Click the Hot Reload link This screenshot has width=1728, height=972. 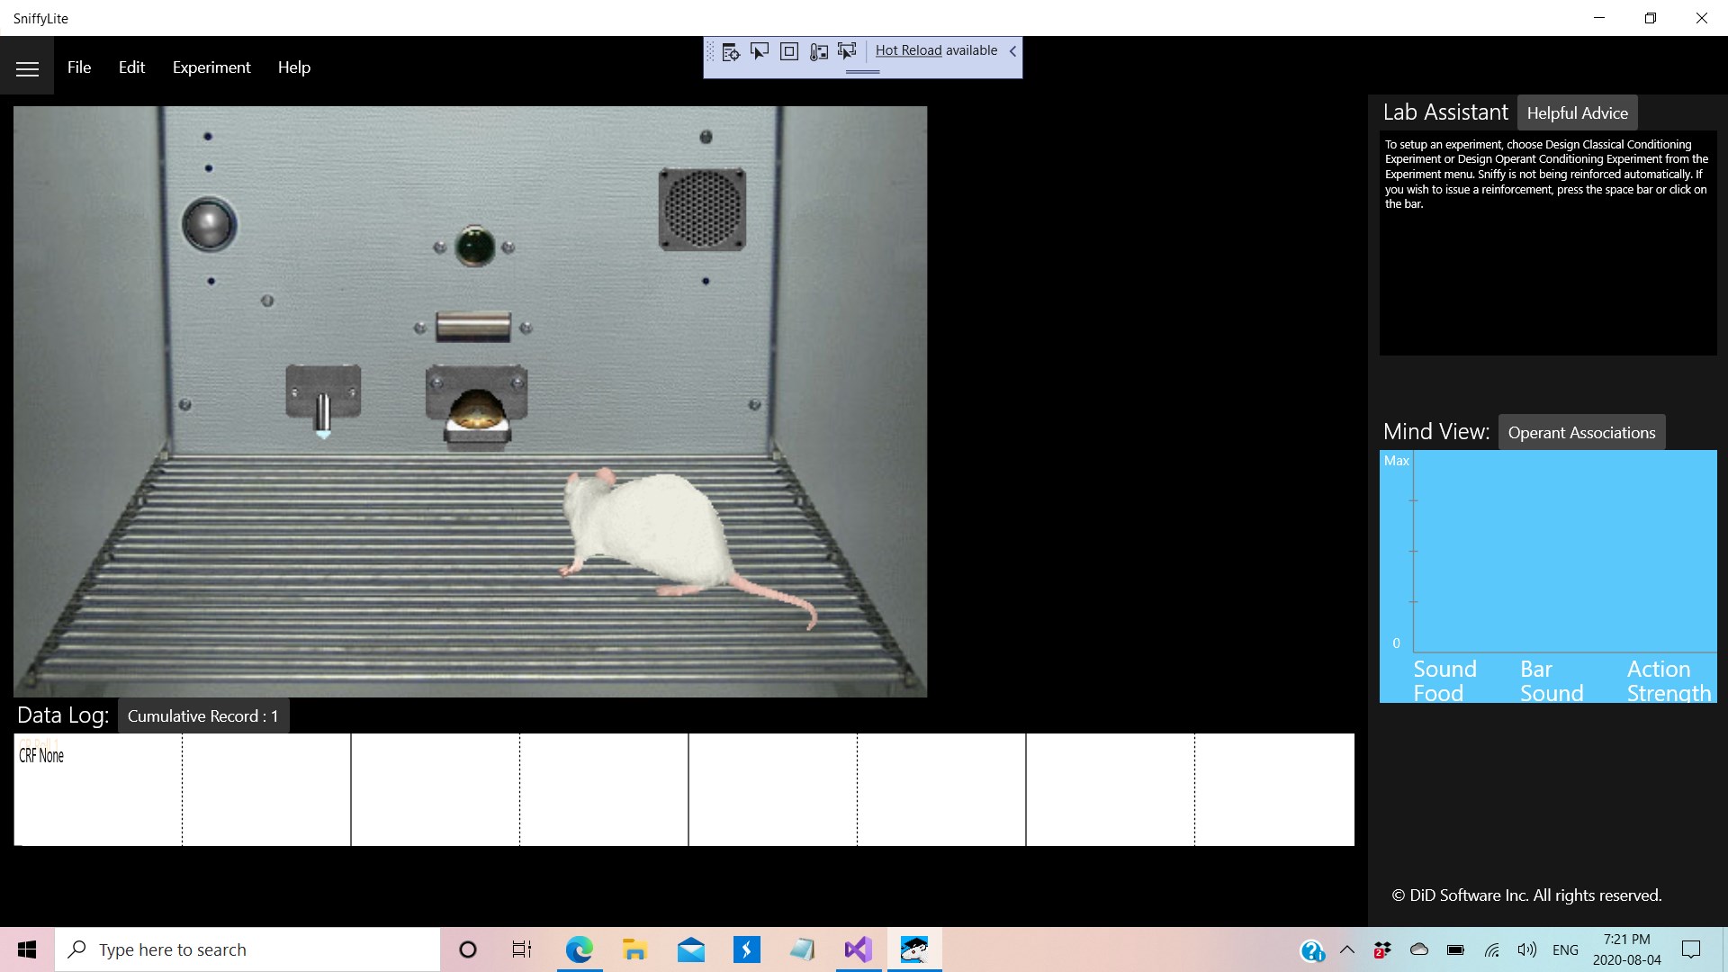[908, 50]
